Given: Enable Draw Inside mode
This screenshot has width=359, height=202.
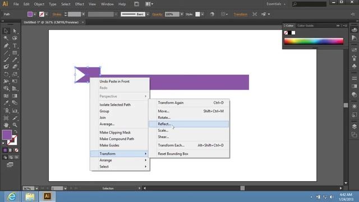Looking at the screenshot, I should point(16,157).
